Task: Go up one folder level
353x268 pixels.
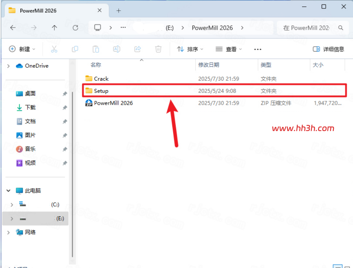Action: point(54,28)
